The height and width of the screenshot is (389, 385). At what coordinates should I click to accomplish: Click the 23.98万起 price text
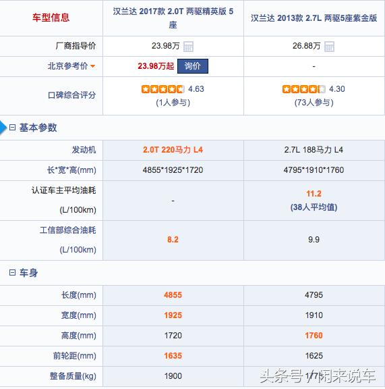[x=156, y=66]
